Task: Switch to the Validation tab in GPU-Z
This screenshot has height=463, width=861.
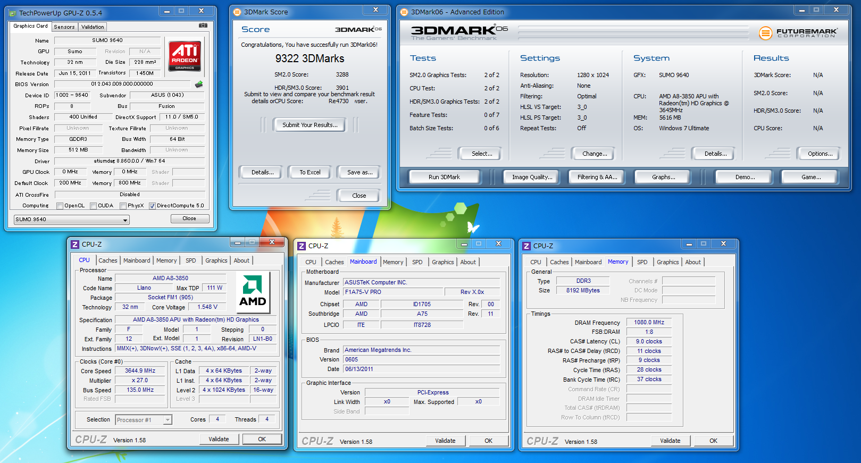Action: 93,27
